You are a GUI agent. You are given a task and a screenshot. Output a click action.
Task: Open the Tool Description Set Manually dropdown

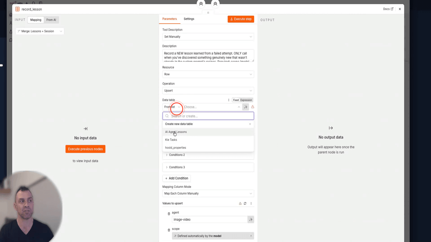pyautogui.click(x=208, y=37)
